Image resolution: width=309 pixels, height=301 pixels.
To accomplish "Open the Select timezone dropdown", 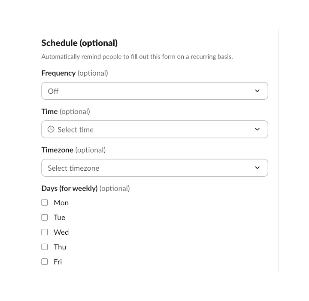I will (x=154, y=168).
